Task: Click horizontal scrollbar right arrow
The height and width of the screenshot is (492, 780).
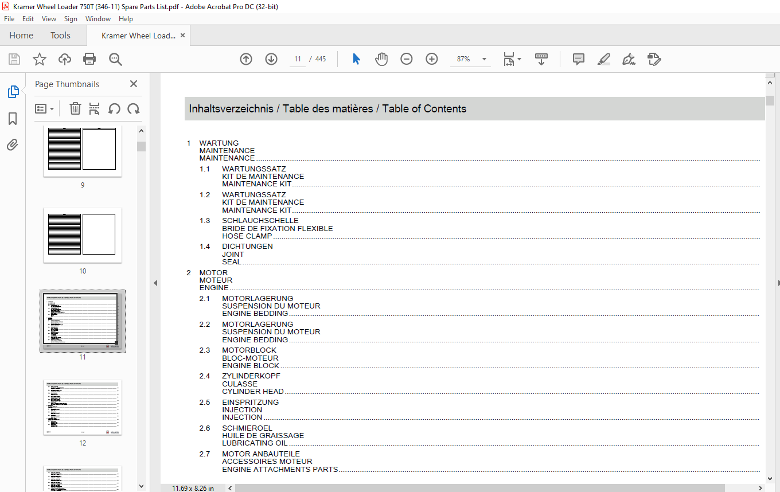Action: [x=761, y=488]
